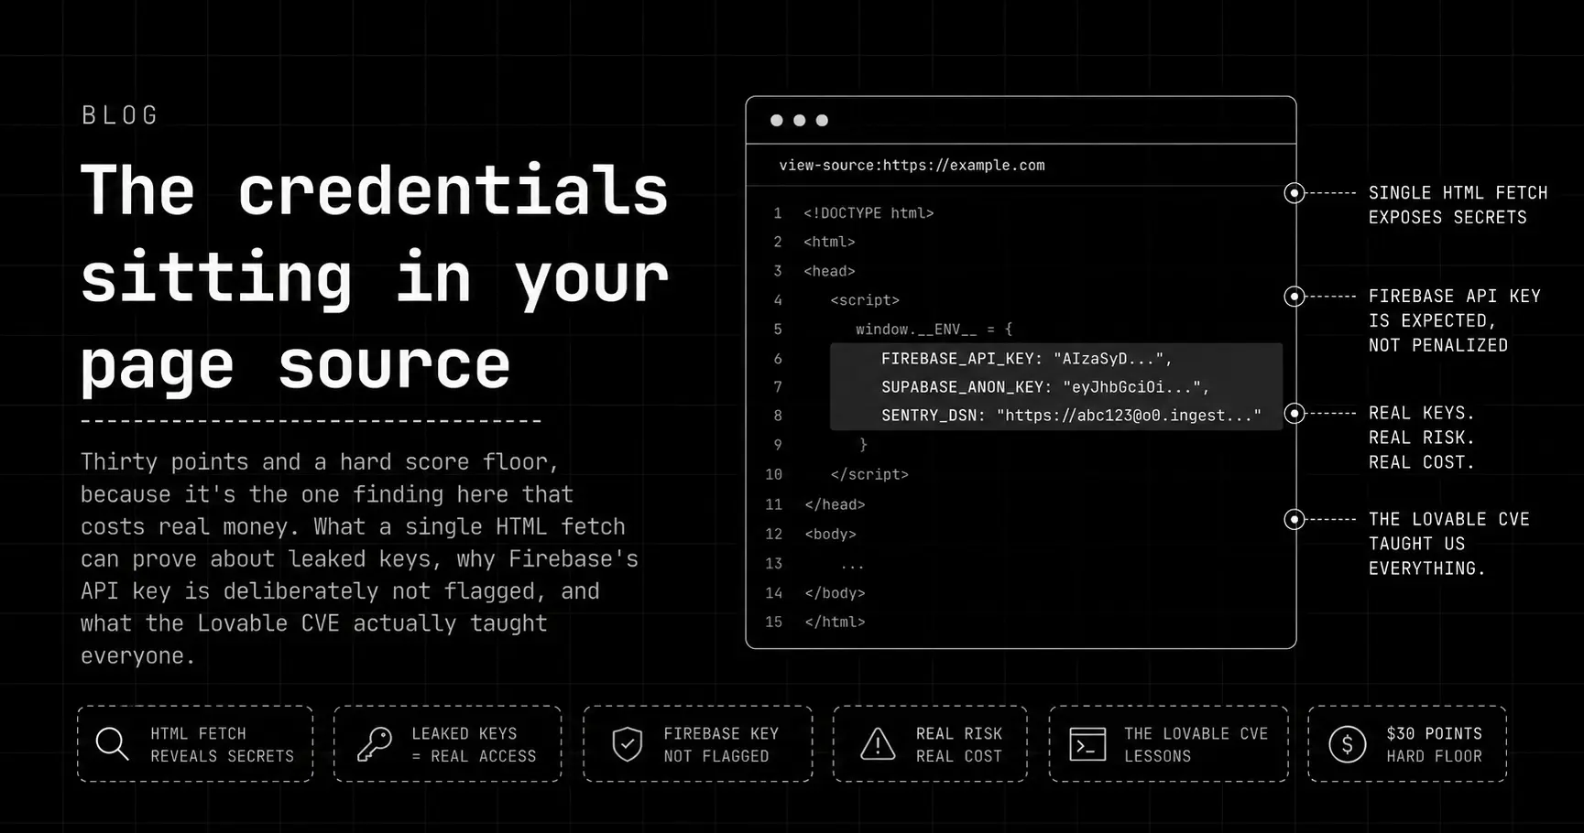Click the dollar coin icon beside $30 POINTS
The height and width of the screenshot is (833, 1584).
(1348, 744)
